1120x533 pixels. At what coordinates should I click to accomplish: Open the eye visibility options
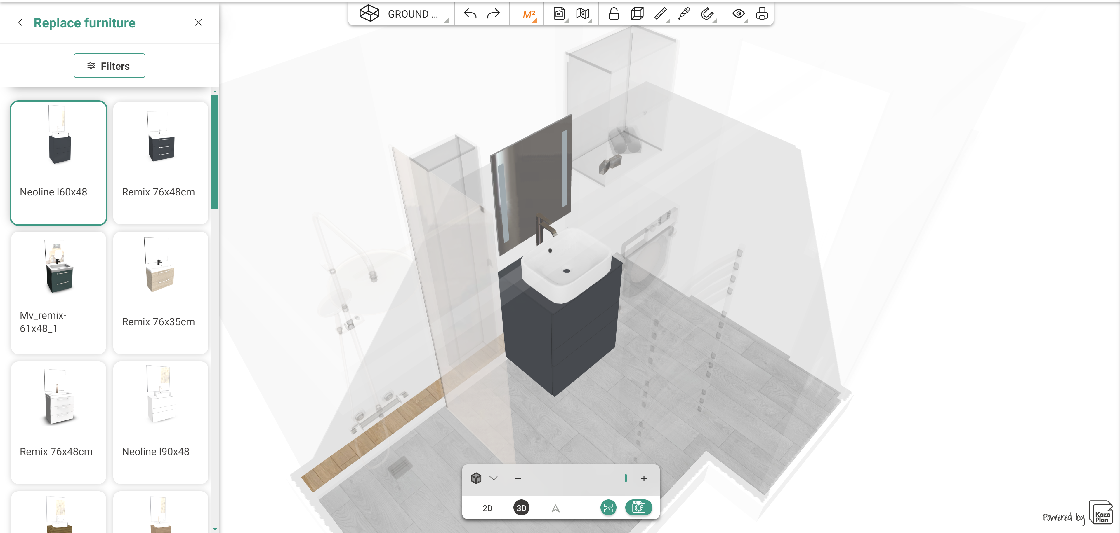tap(738, 14)
